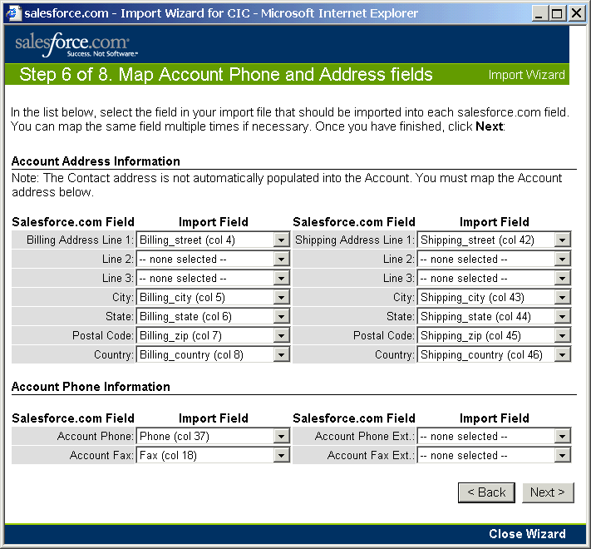This screenshot has height=549, width=591.
Task: Click the Step 6 of 8 heading
Action: (x=226, y=74)
